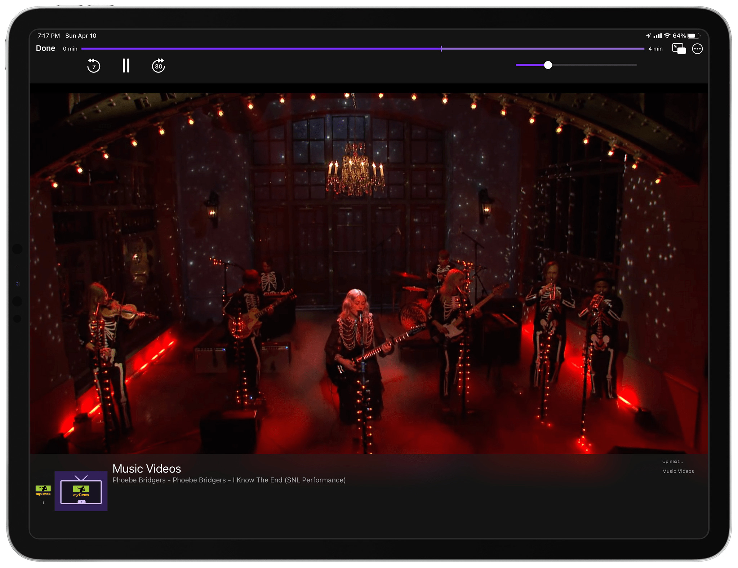This screenshot has width=738, height=568.
Task: Skip forward 30 seconds
Action: coord(158,66)
